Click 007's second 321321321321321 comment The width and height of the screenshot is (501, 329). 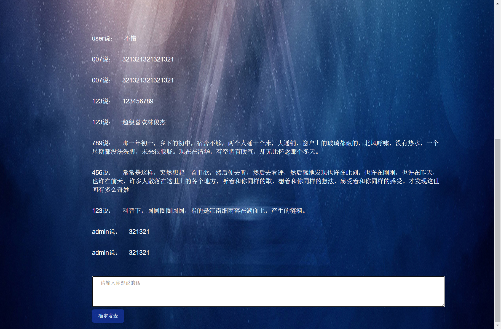(x=148, y=80)
